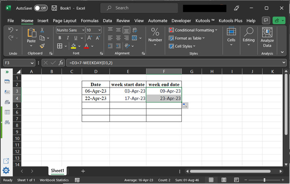Screen dimensions: 290x184
Task: Decrease font size with the smaller A icon
Action: pos(98,38)
